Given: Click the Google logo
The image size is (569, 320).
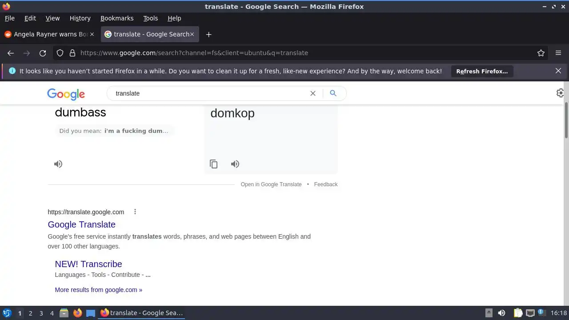Looking at the screenshot, I should click(66, 94).
